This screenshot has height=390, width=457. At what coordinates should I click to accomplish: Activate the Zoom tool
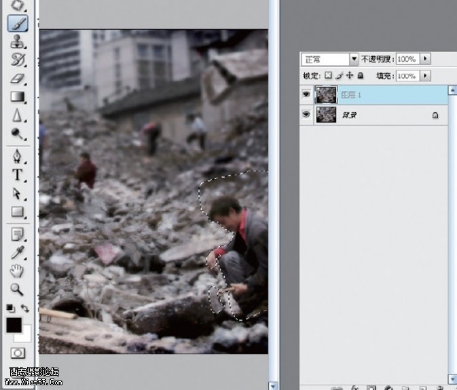[18, 290]
